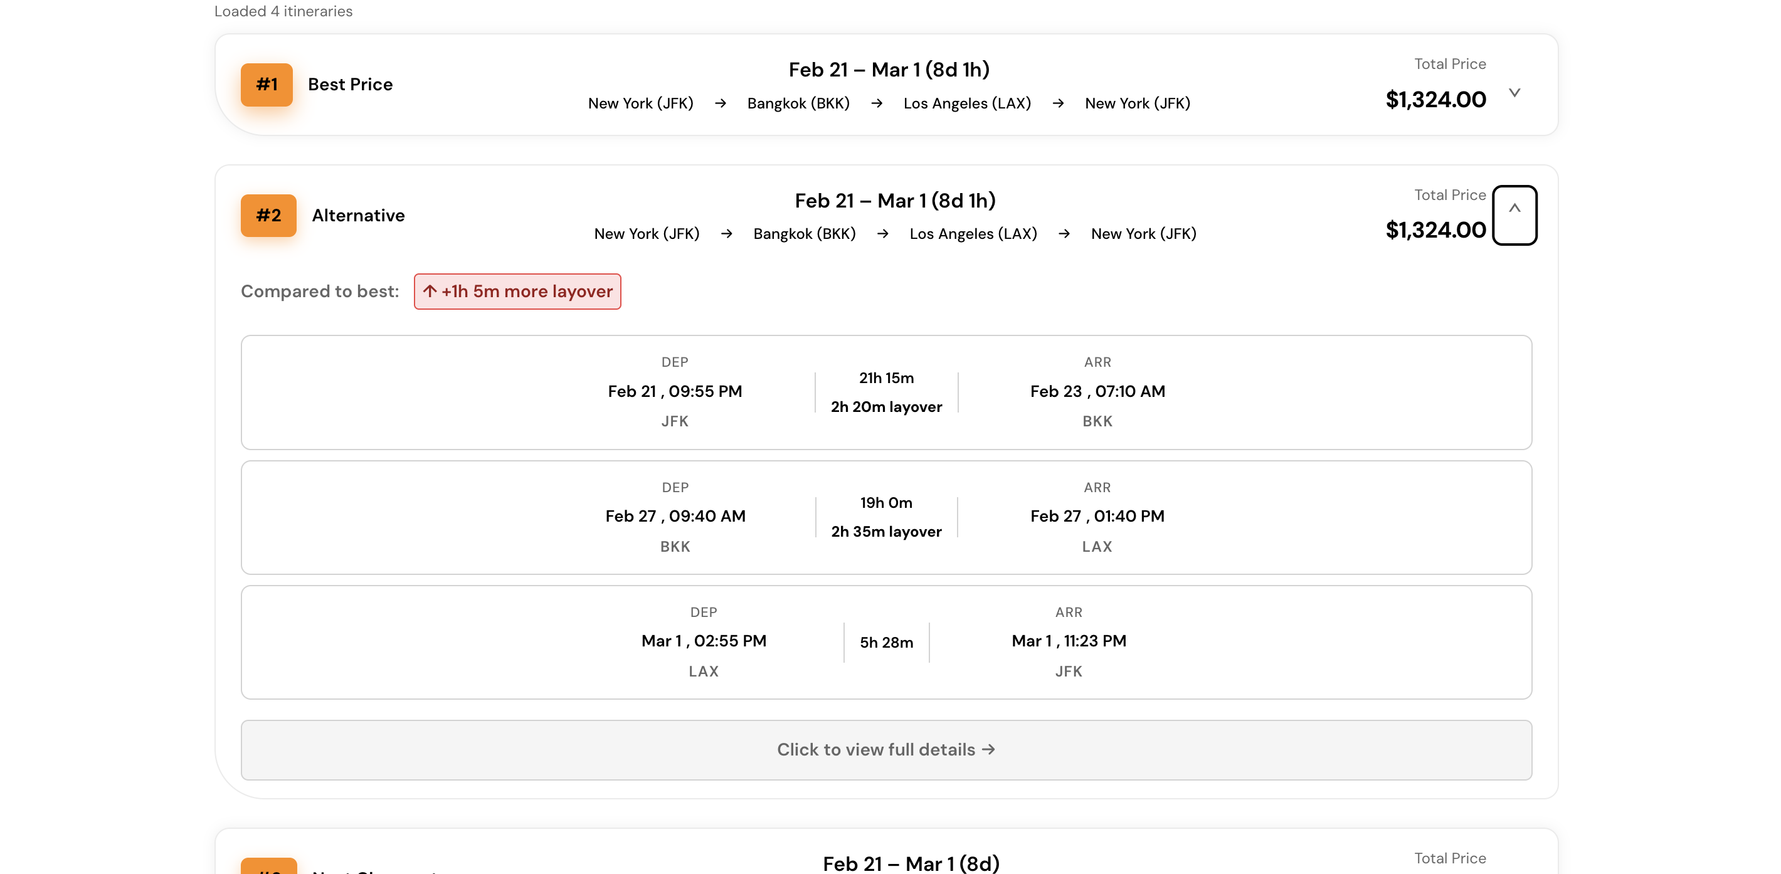
Task: Click the #2 Alternative rank badge
Action: coord(268,215)
